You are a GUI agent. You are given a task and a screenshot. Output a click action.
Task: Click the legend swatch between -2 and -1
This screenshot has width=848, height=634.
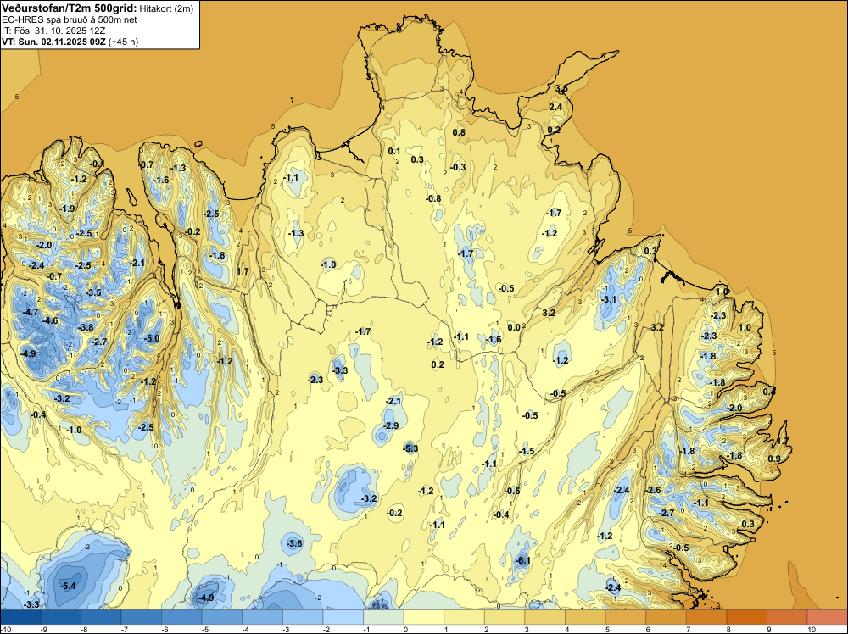point(343,617)
